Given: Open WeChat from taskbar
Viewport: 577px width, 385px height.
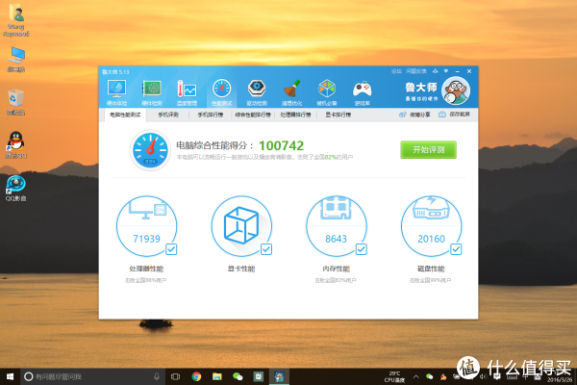Looking at the screenshot, I should 238,376.
